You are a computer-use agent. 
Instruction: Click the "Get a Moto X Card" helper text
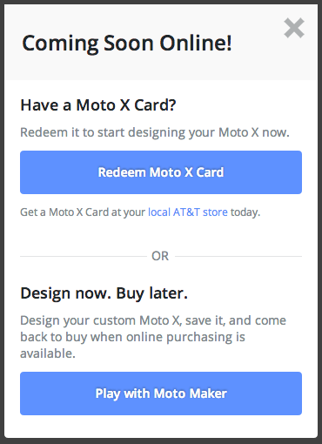(83, 212)
